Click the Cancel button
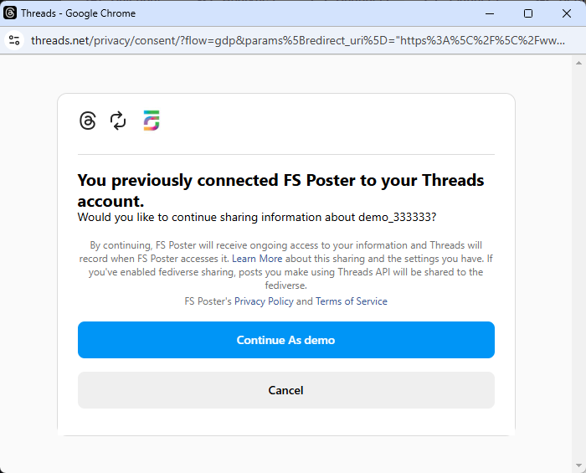Screen dimensions: 586x473 (286, 390)
